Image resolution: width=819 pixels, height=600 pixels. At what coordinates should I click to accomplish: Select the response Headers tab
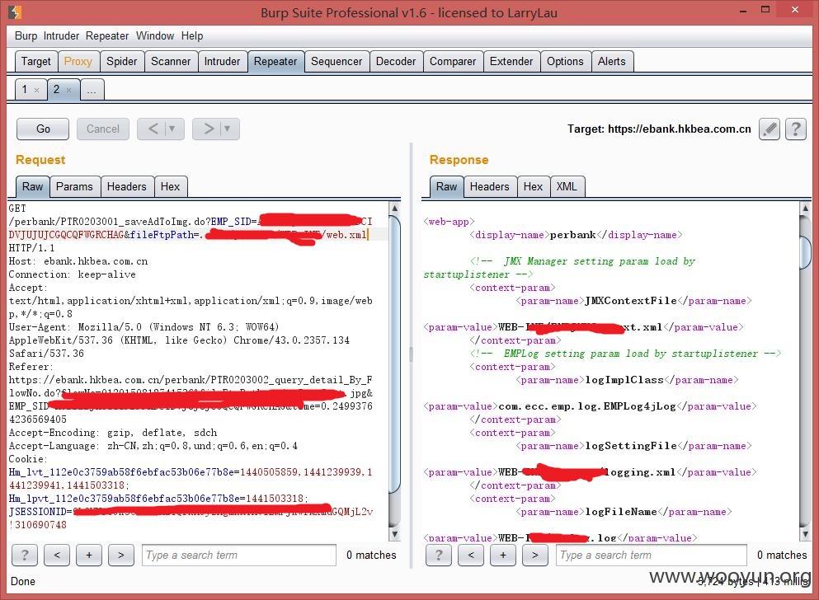[x=489, y=187]
